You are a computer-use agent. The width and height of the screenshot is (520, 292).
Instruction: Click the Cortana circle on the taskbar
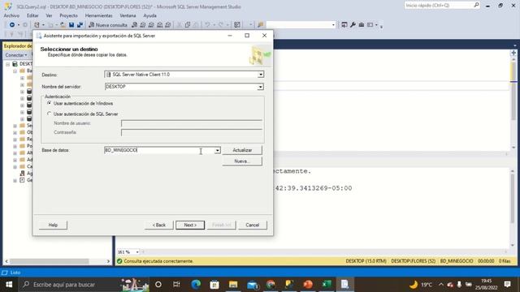coord(158,285)
